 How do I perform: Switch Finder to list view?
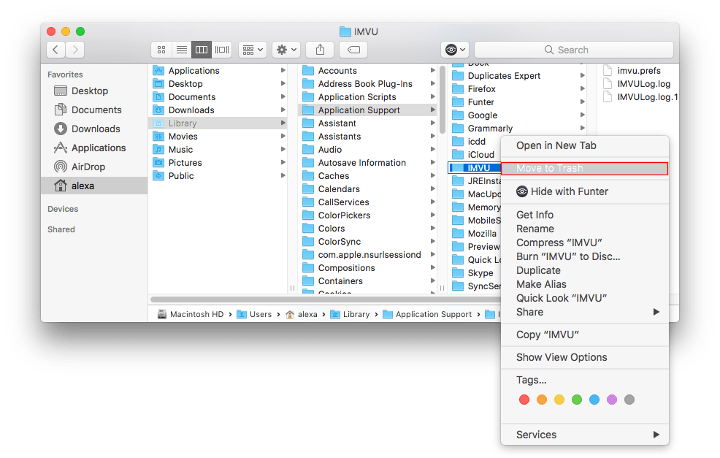click(x=181, y=50)
